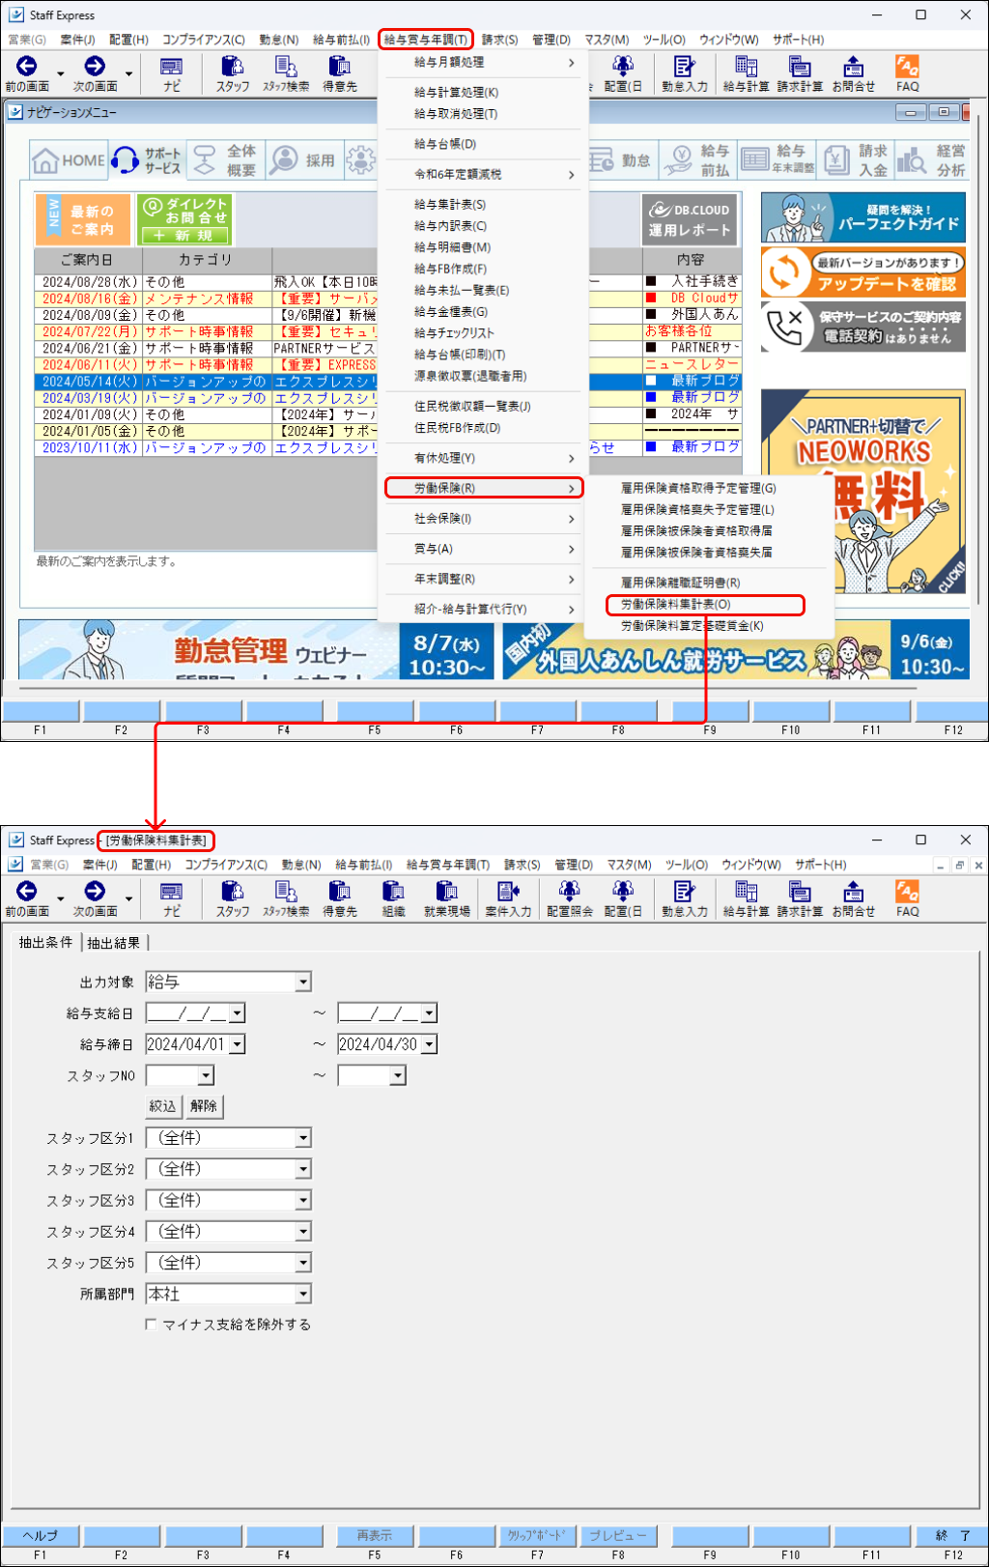989x1567 pixels.
Task: Click the second スタッフNO range field
Action: tap(364, 1075)
